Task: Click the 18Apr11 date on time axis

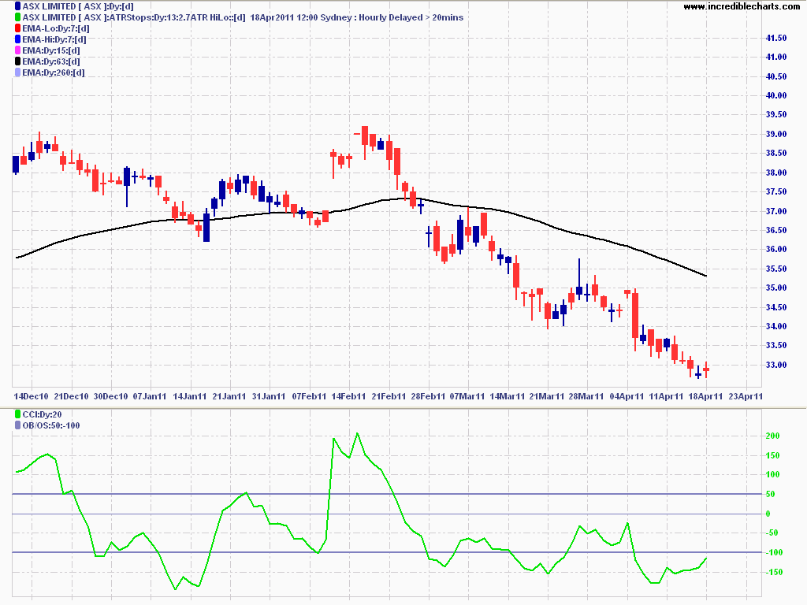Action: 705,396
